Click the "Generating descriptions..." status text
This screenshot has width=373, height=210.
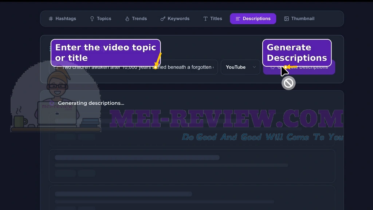click(91, 103)
